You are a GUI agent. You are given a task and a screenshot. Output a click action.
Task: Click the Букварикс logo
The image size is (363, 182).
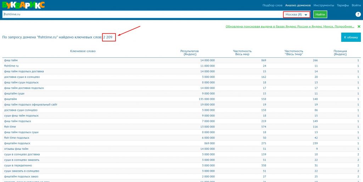(23, 5)
